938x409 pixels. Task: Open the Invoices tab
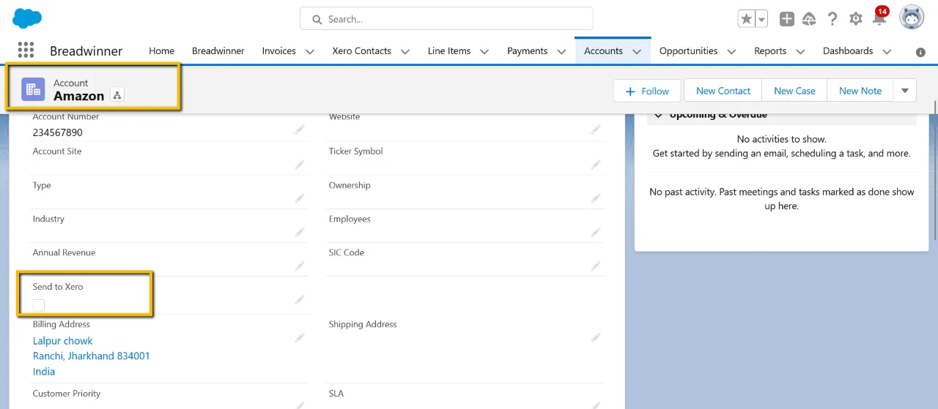(278, 51)
